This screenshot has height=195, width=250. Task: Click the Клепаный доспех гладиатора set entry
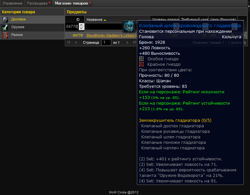coord(173,126)
